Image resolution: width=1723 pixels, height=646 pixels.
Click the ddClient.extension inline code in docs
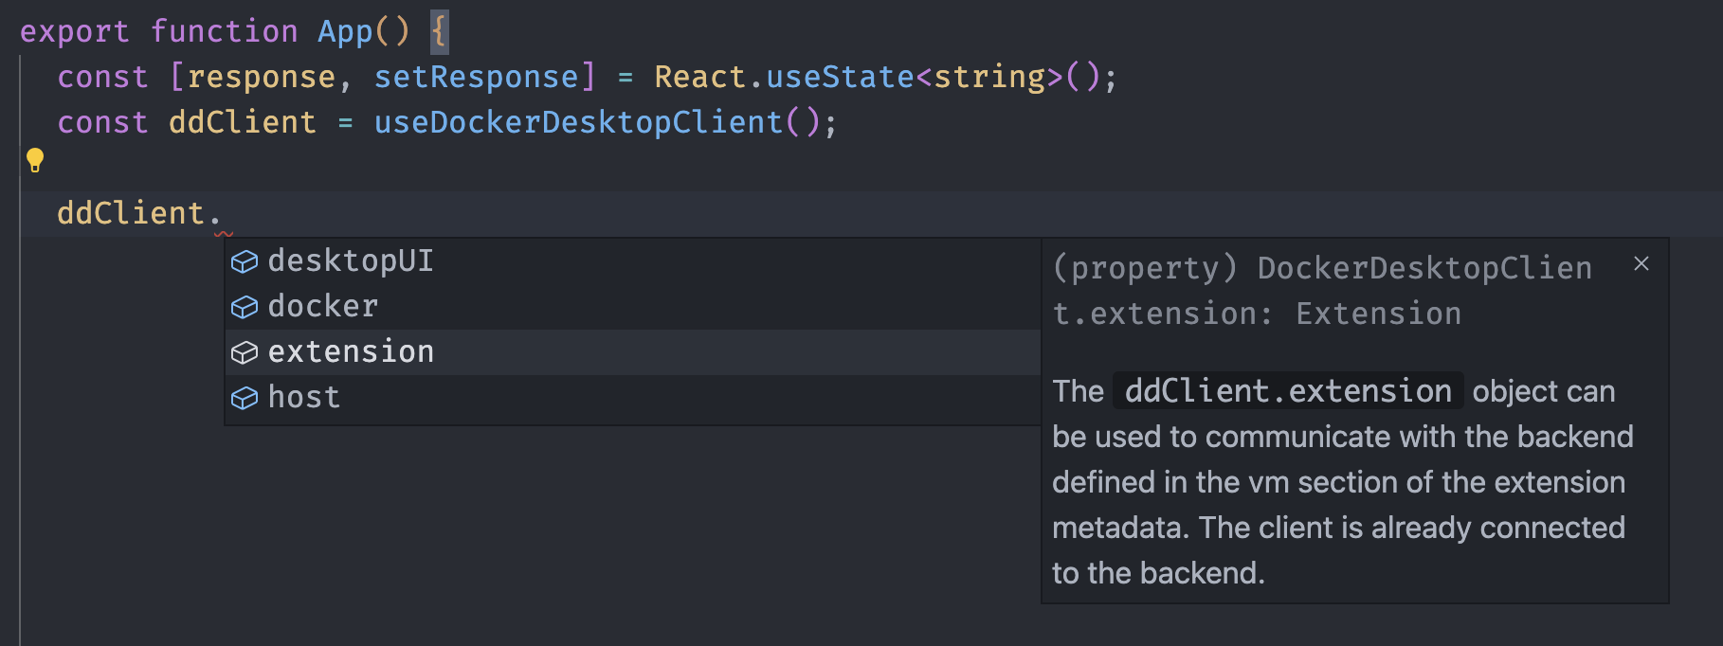(1287, 391)
